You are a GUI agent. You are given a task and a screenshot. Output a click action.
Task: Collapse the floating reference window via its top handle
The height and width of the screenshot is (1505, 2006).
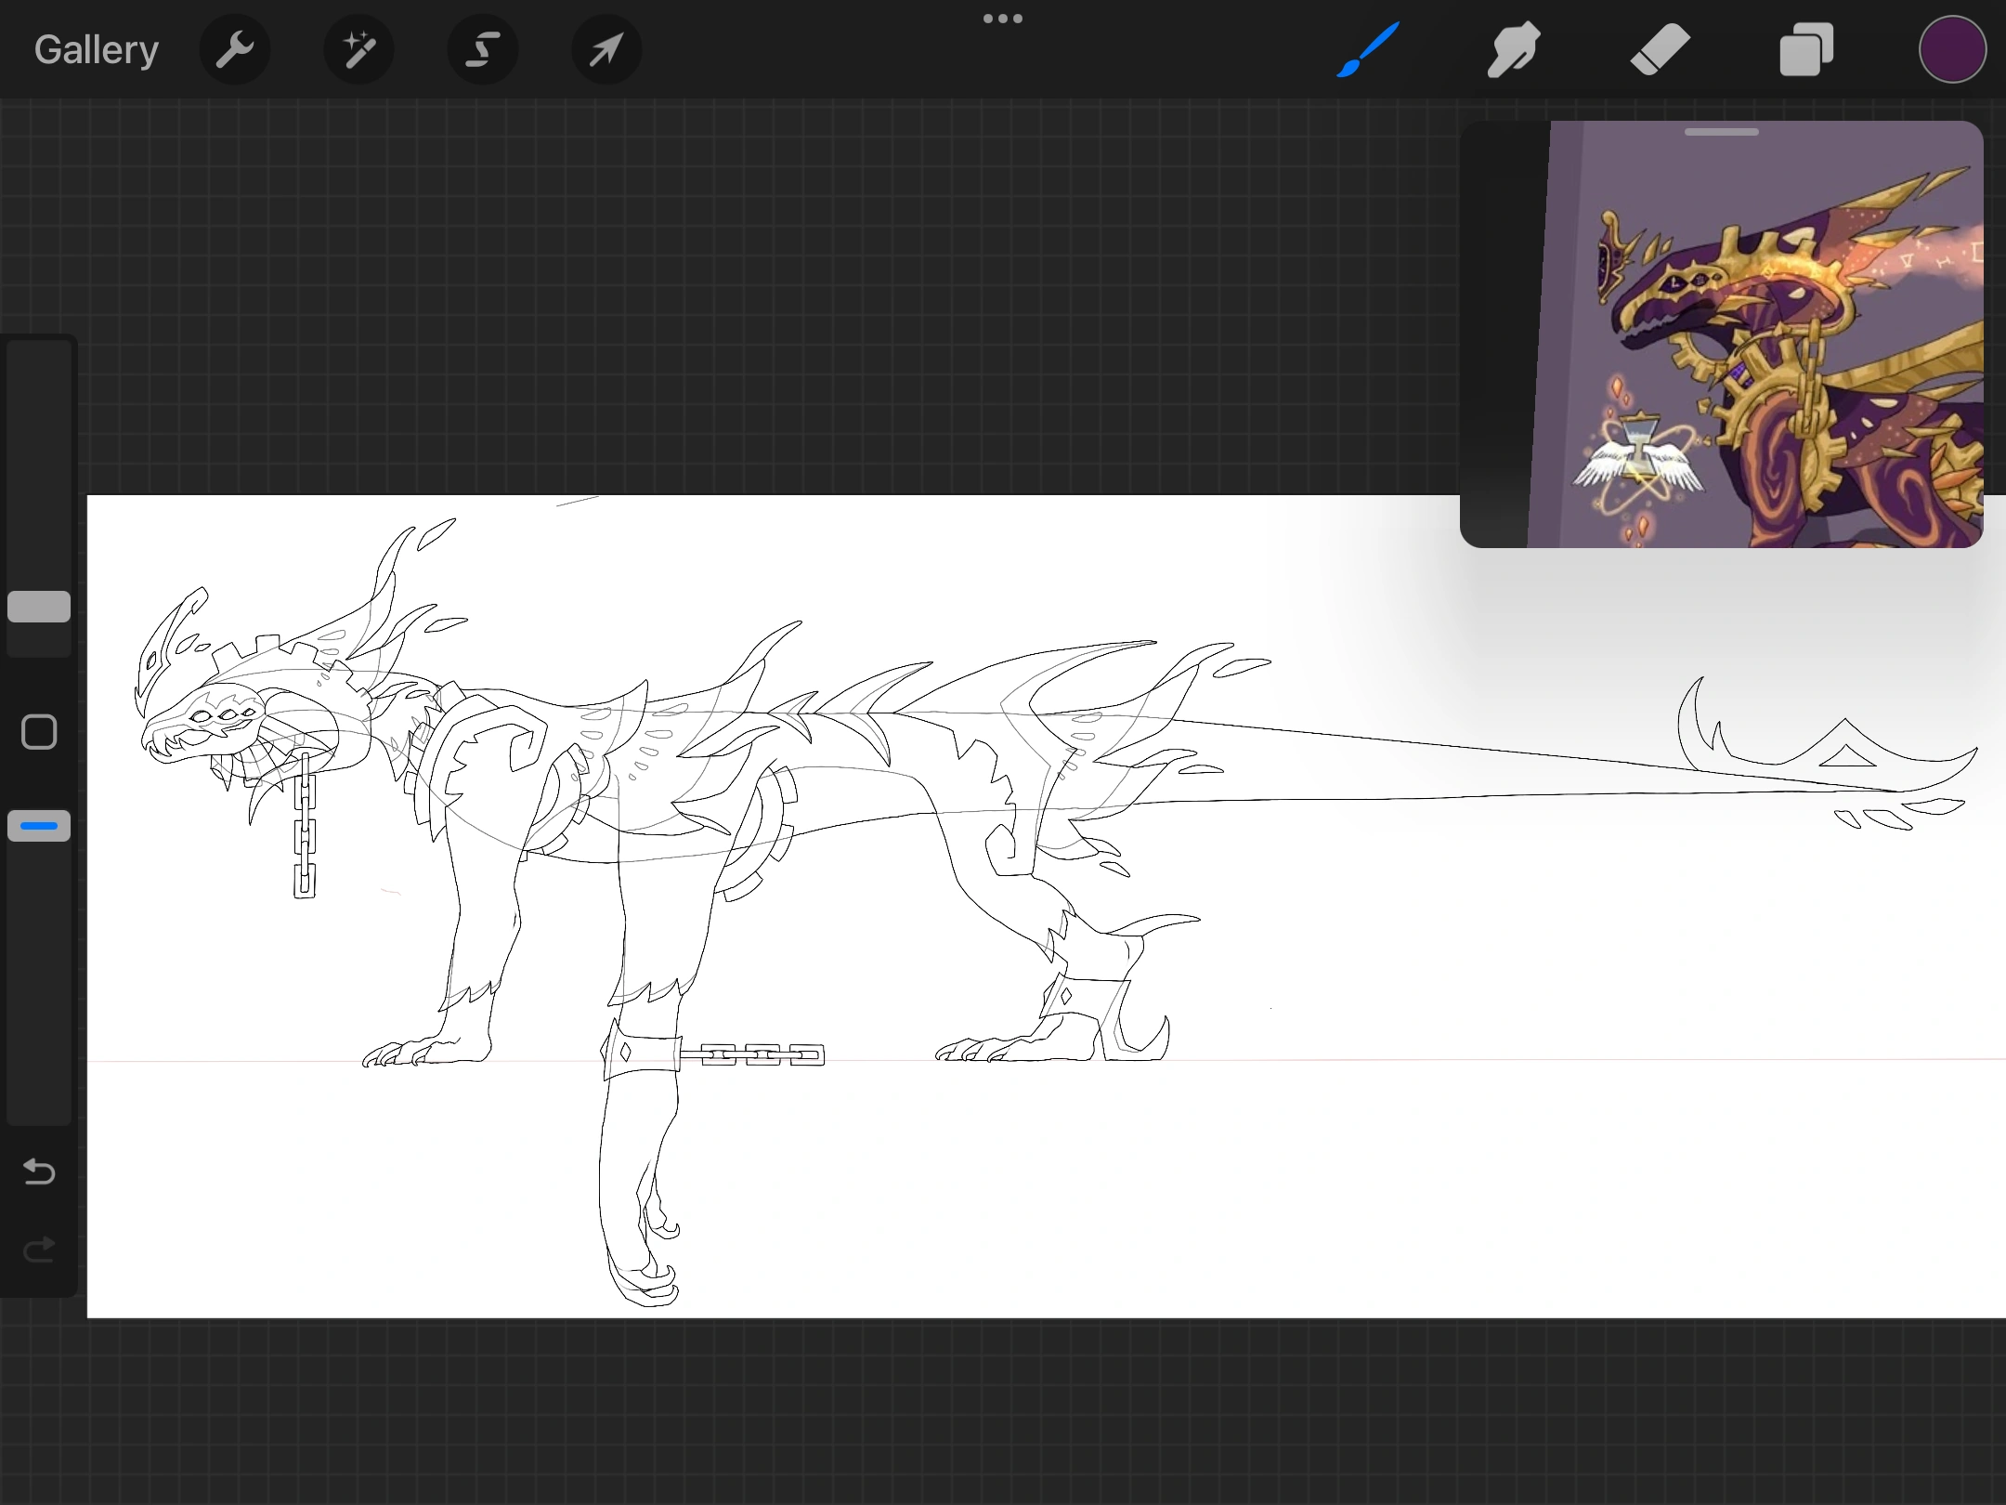point(1721,132)
